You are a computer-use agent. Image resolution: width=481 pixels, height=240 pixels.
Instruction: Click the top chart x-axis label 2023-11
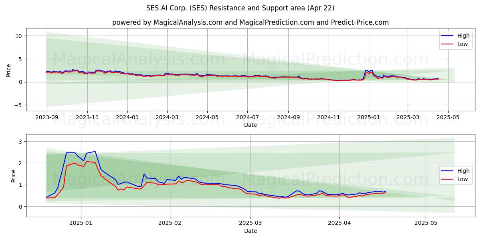87,118
